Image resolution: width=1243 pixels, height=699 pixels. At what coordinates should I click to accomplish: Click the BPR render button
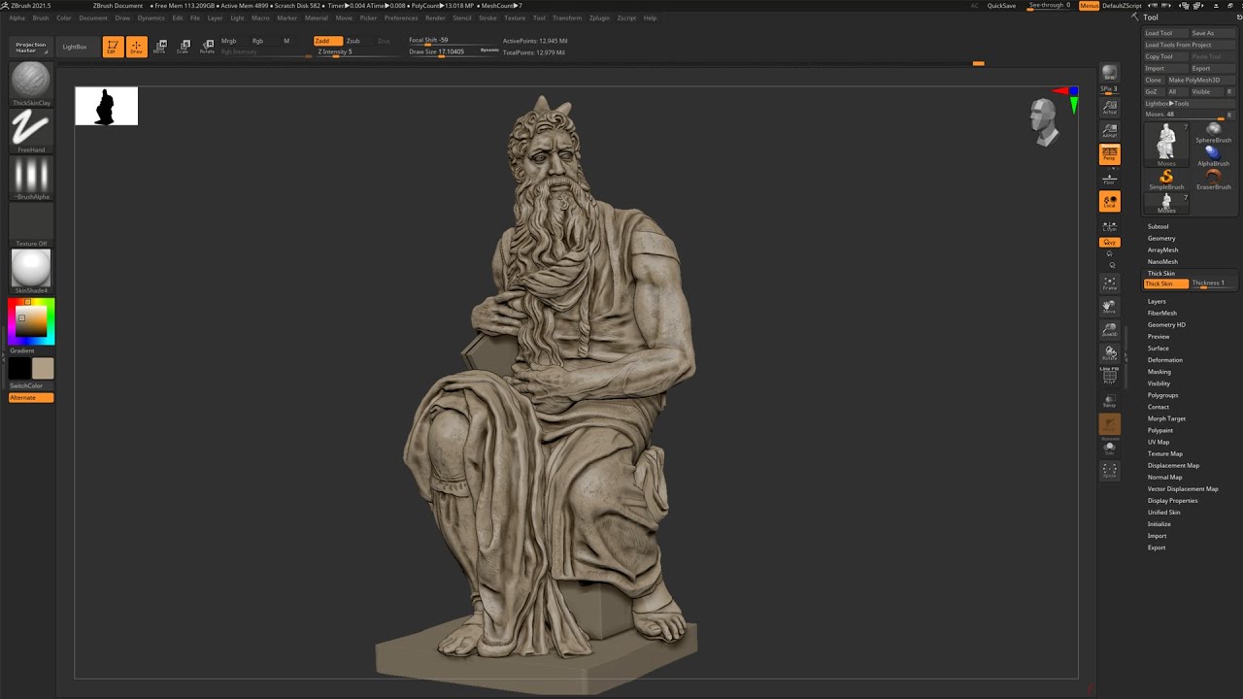pyautogui.click(x=1109, y=74)
